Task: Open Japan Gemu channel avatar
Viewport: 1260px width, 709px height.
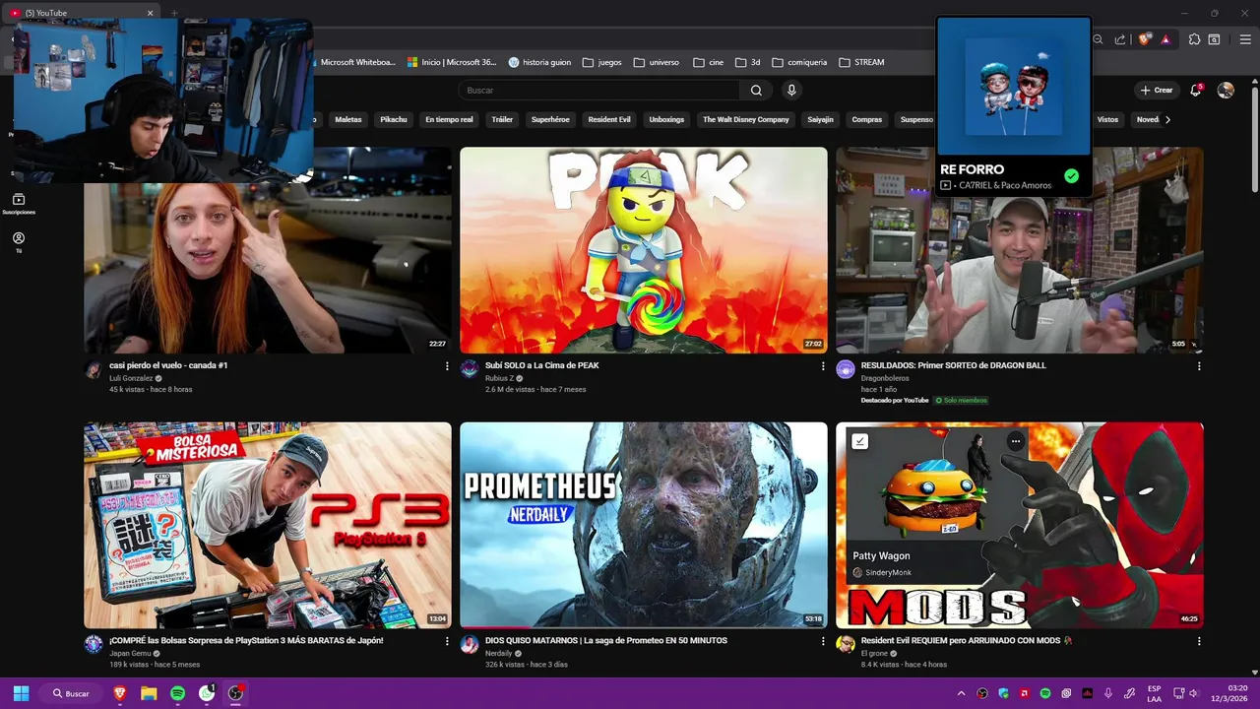Action: tap(94, 644)
